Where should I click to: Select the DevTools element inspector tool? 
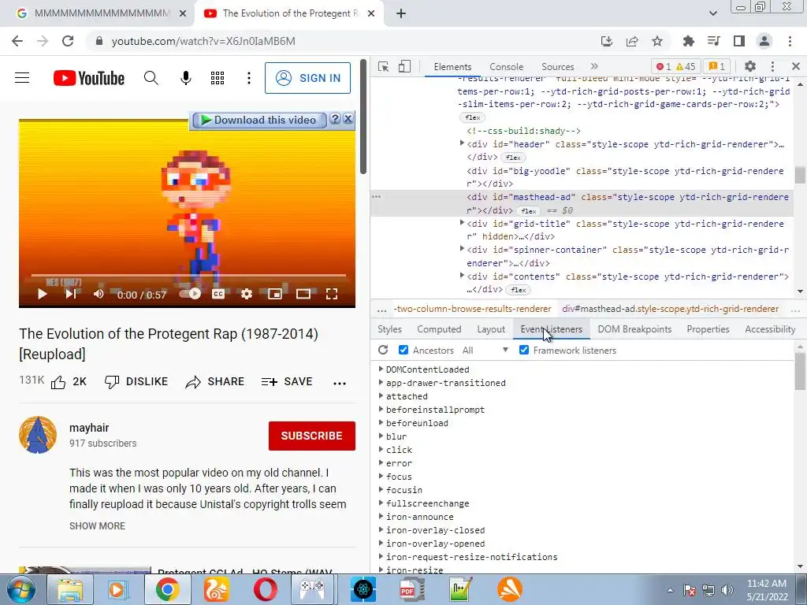383,66
